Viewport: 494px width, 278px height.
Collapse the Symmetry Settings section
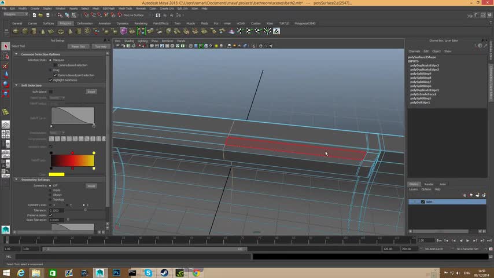16,180
